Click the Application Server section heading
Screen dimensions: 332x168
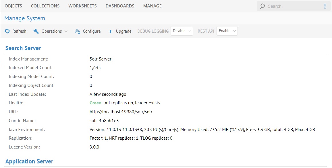pos(29,161)
